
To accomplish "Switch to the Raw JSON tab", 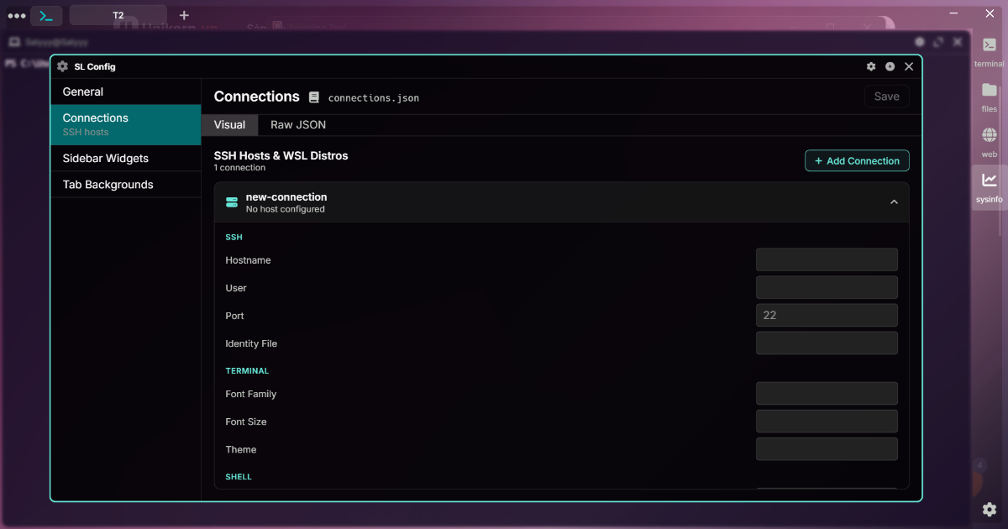I will coord(297,124).
